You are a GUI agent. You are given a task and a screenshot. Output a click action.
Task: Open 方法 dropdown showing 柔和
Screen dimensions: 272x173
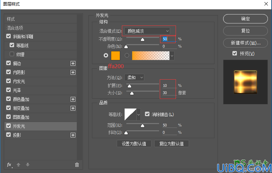coord(134,78)
